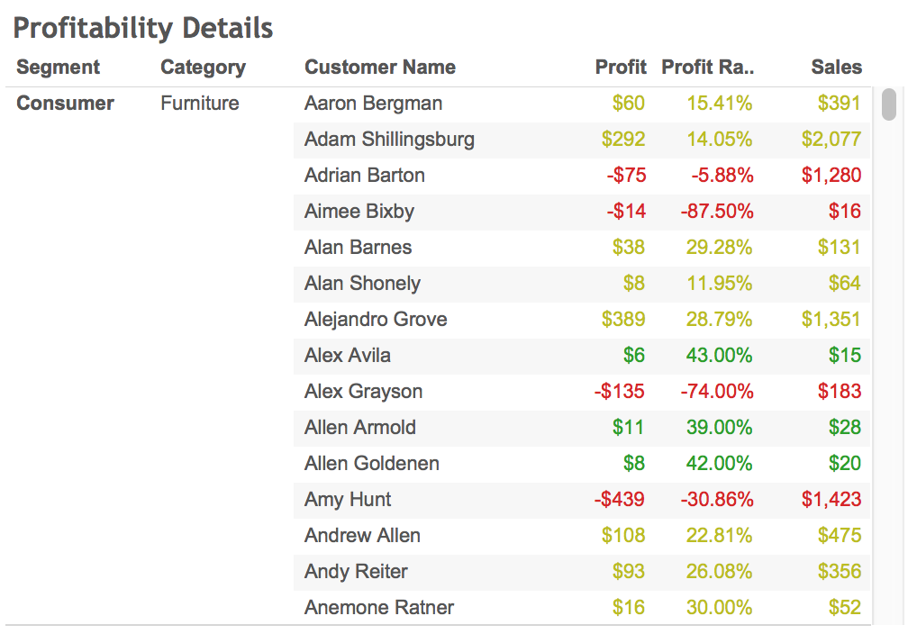Select the Adam Shillingsburg row name
The width and height of the screenshot is (917, 634).
[x=389, y=140]
